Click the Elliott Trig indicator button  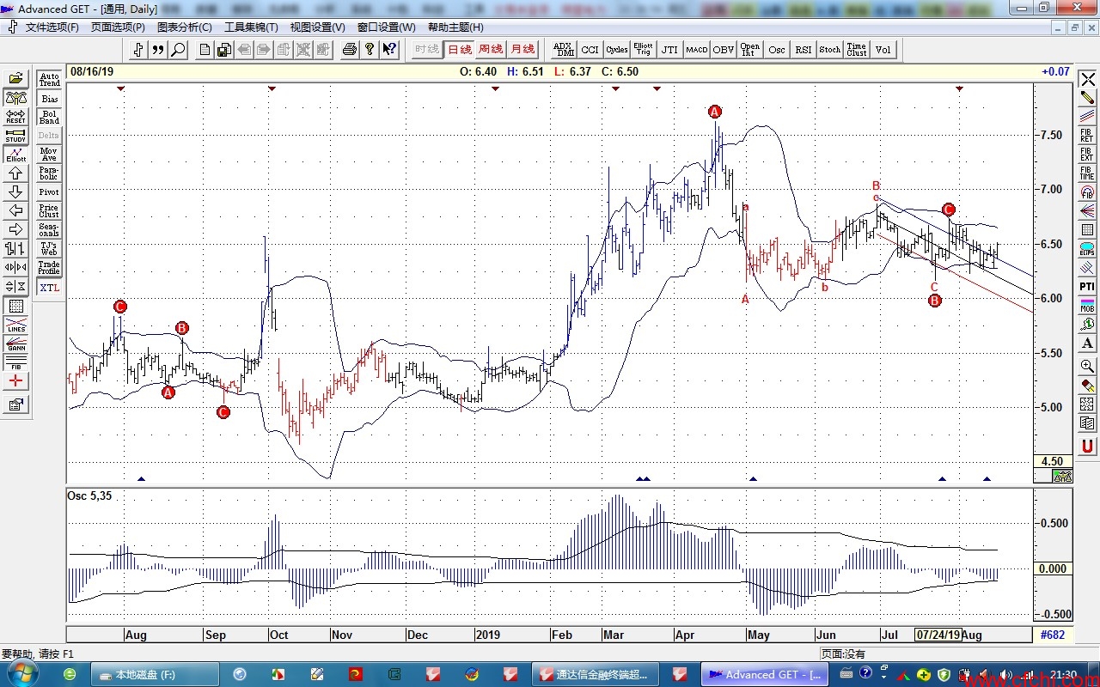643,50
